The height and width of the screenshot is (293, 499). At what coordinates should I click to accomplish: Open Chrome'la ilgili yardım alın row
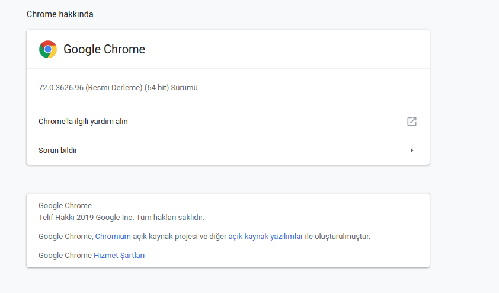[228, 122]
